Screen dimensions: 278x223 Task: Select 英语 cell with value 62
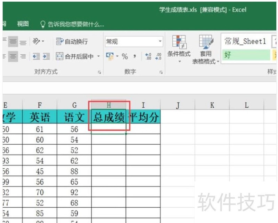40,150
